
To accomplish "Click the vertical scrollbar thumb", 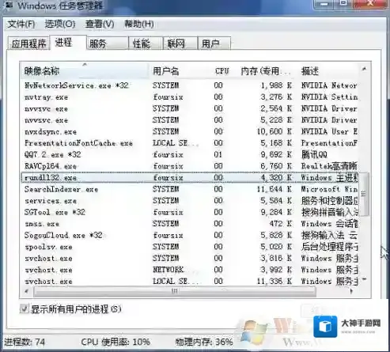I will [x=364, y=194].
